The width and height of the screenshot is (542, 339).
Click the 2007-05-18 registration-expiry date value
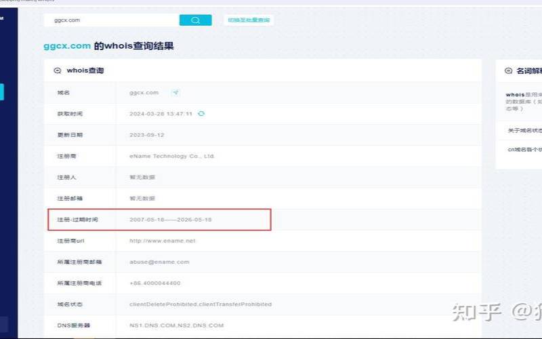click(171, 220)
